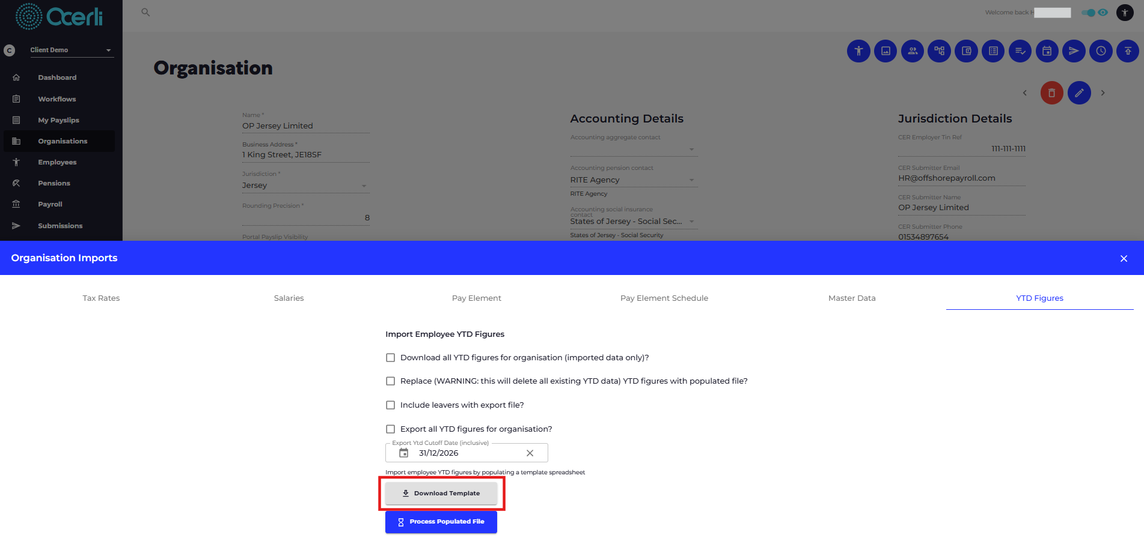The height and width of the screenshot is (559, 1144).
Task: Click the paper plane send icon in toolbar
Action: 1074,51
